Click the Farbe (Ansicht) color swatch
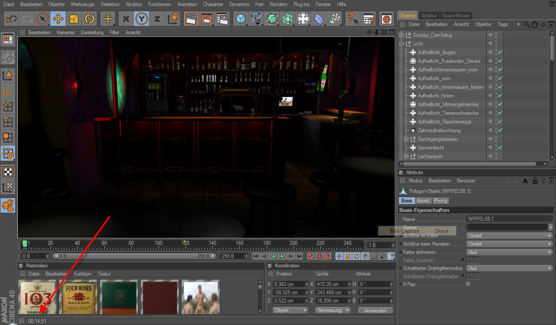 tap(472, 260)
